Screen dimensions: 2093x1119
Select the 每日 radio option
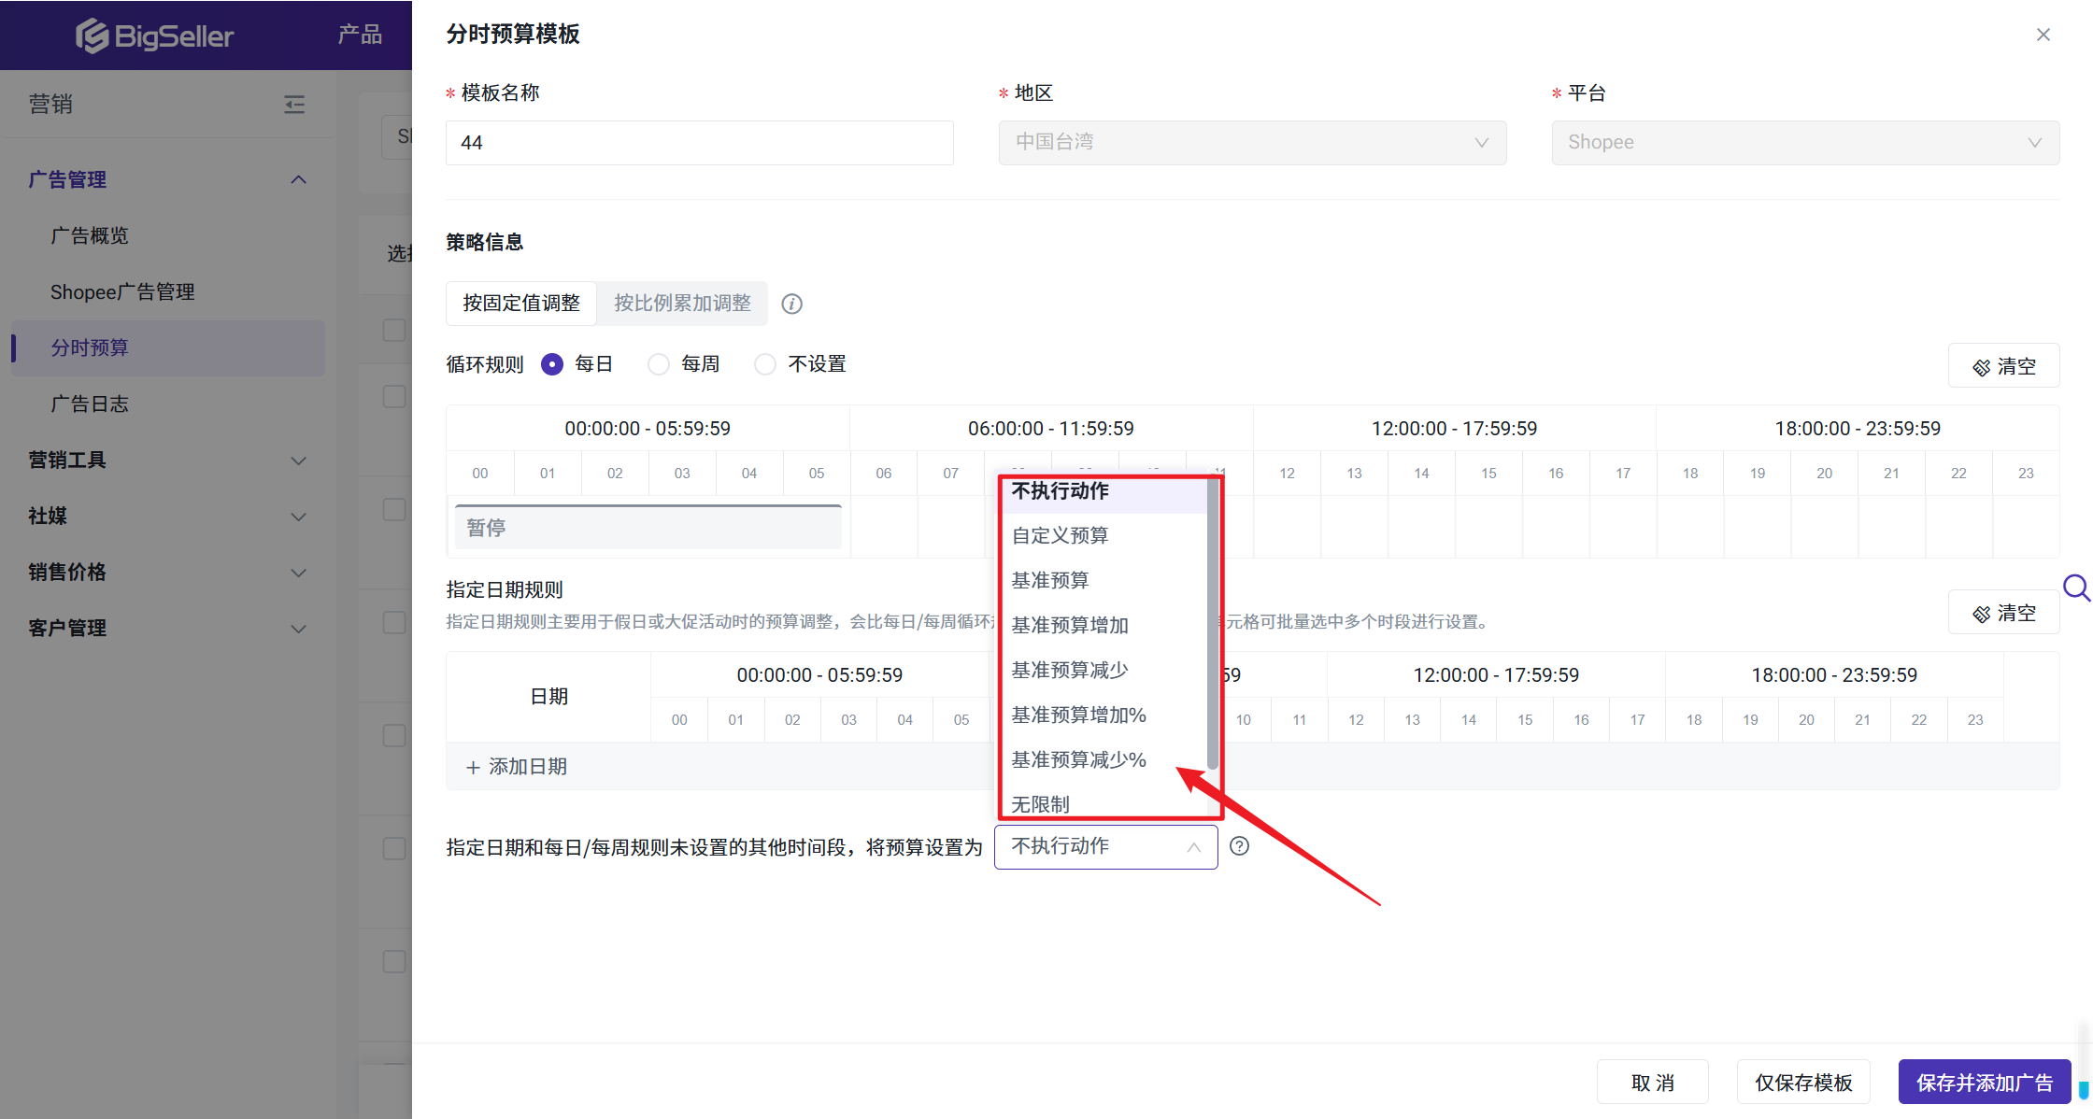tap(552, 364)
